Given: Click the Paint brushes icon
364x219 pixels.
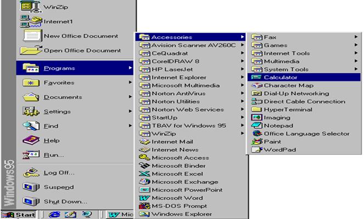Looking at the screenshot, I should pyautogui.click(x=256, y=141).
